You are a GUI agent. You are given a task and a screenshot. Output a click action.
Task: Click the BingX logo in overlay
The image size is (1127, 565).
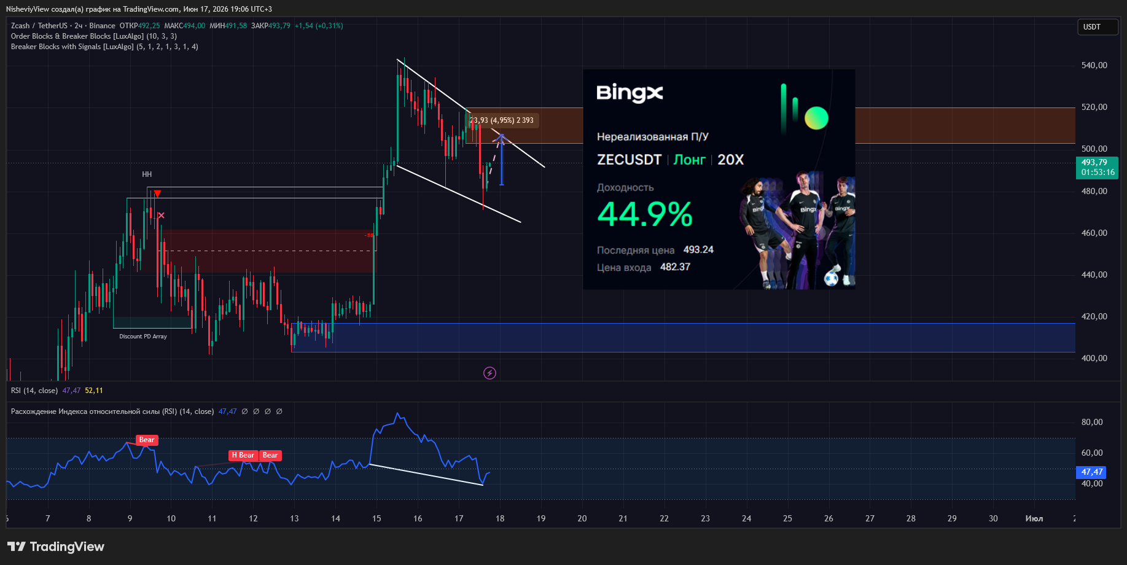(x=630, y=93)
